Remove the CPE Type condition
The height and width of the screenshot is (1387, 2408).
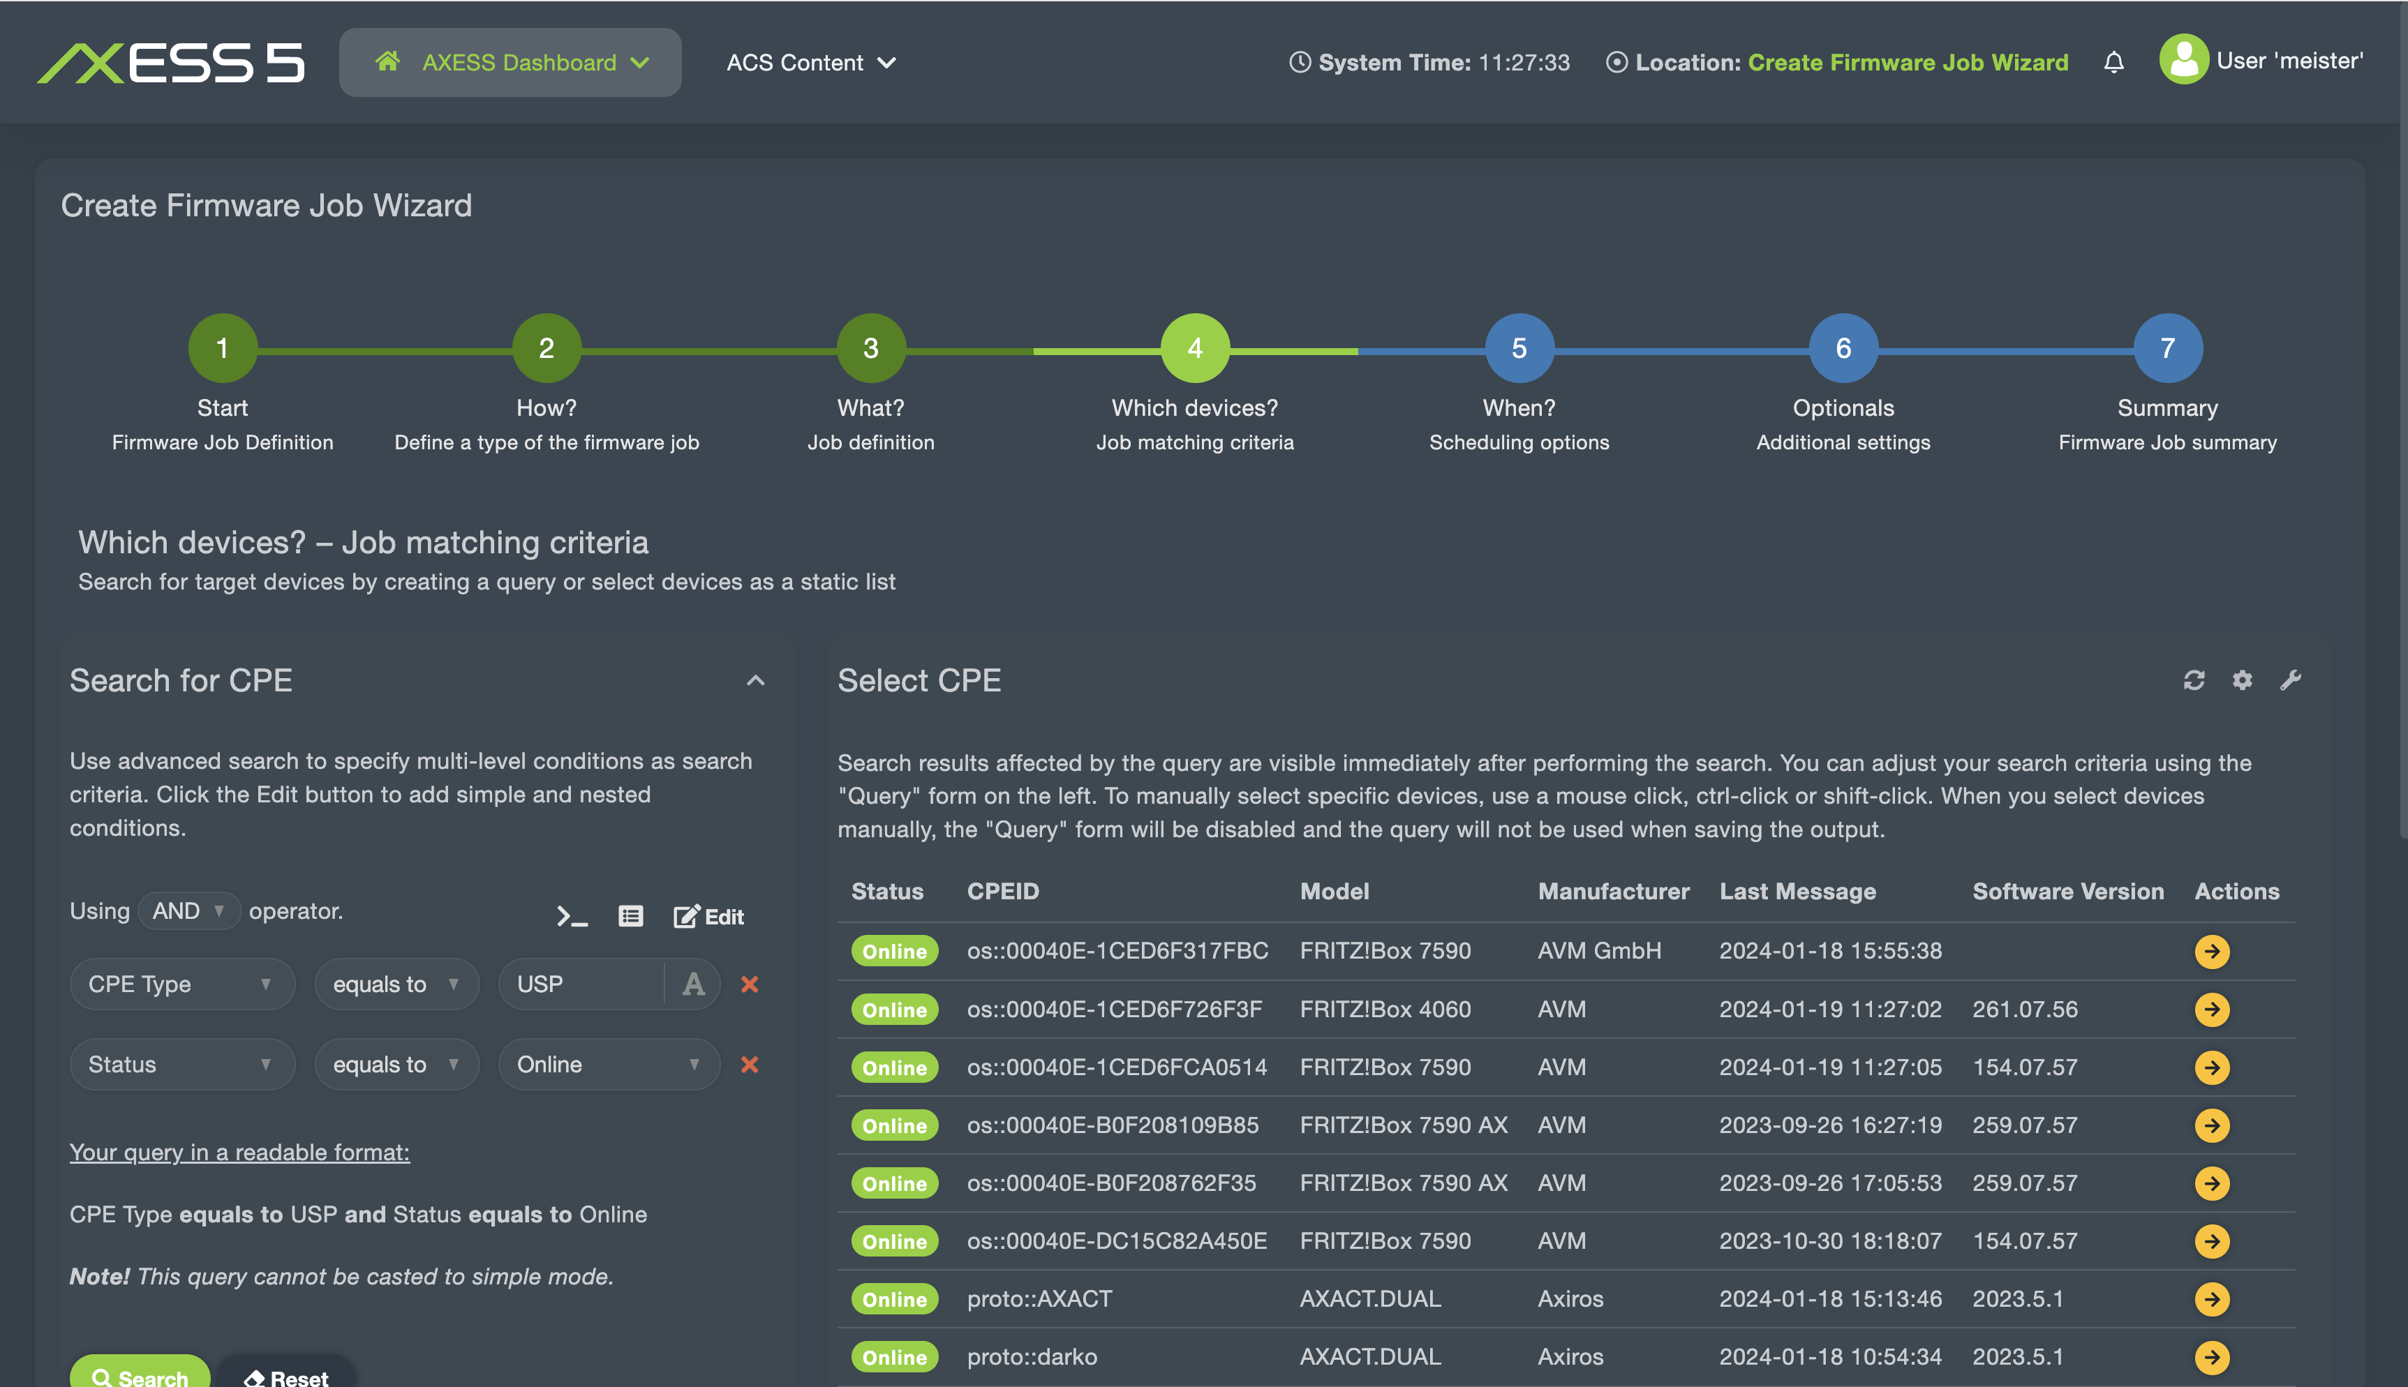750,984
